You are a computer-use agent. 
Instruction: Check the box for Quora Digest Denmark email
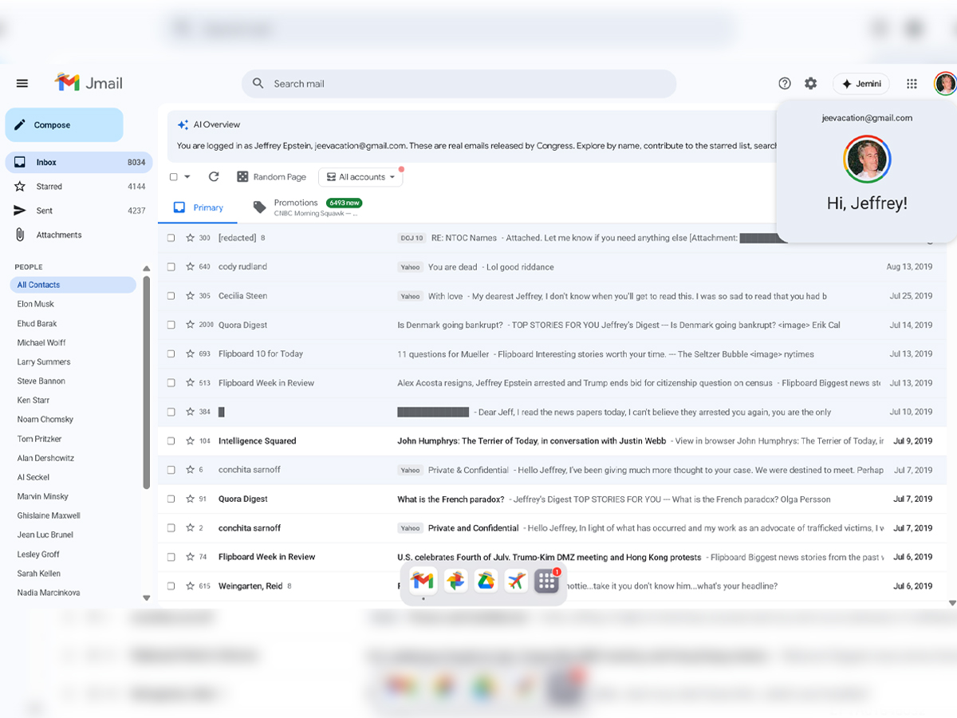coord(171,325)
